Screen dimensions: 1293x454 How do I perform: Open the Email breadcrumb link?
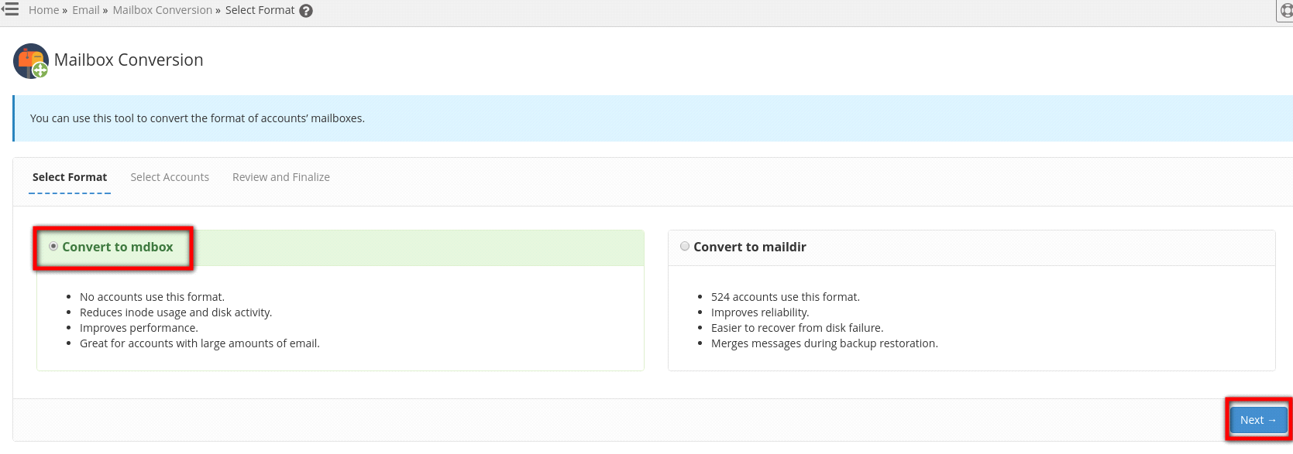[x=86, y=10]
